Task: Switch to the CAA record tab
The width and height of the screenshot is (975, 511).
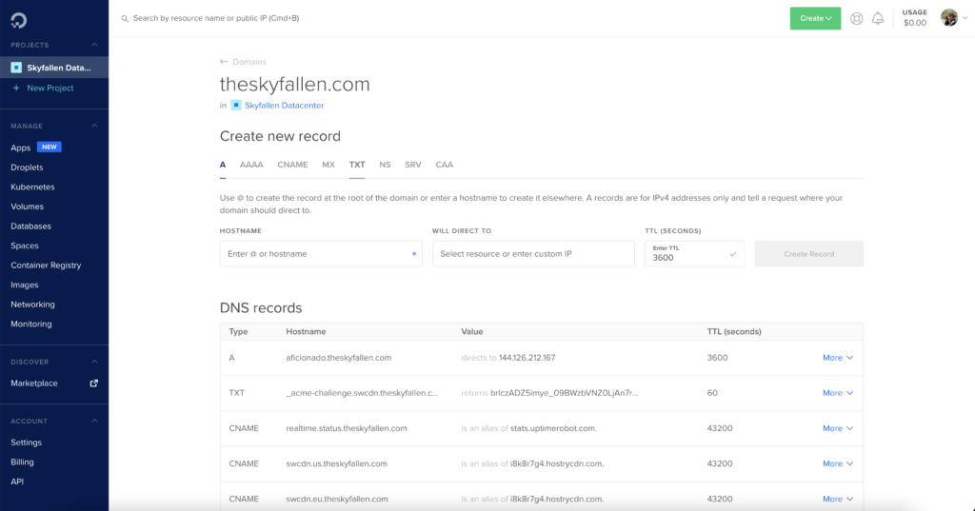Action: tap(444, 165)
